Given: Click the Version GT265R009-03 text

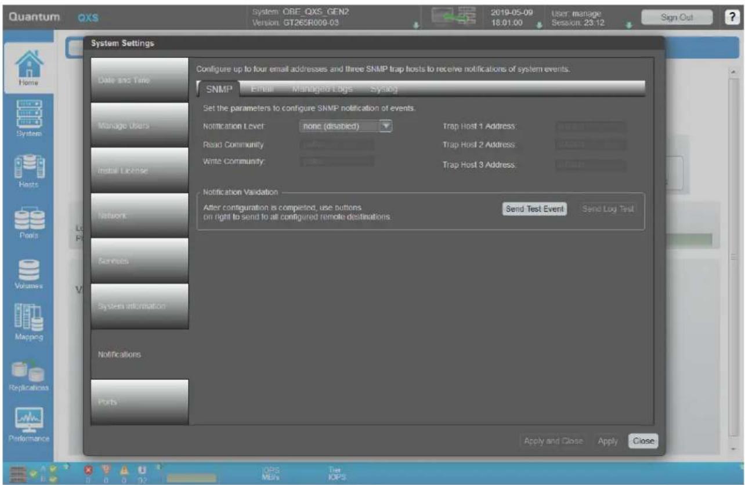Looking at the screenshot, I should (x=295, y=23).
